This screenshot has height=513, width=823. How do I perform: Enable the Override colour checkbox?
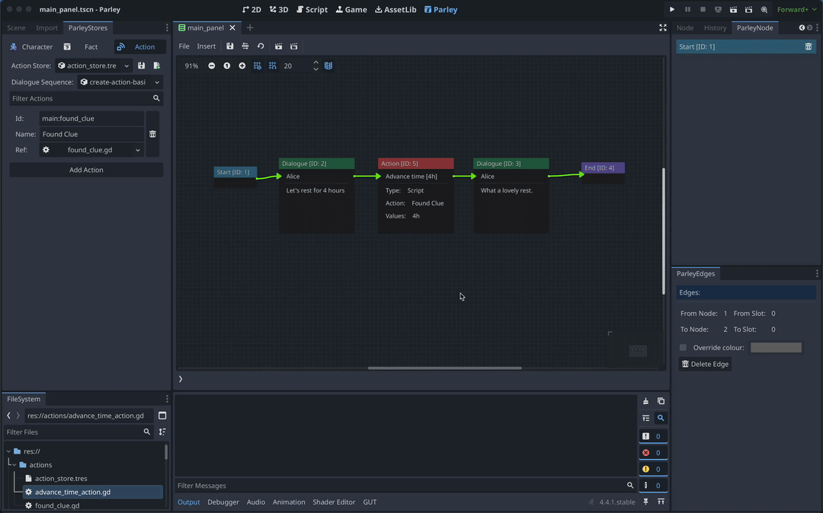pyautogui.click(x=683, y=348)
